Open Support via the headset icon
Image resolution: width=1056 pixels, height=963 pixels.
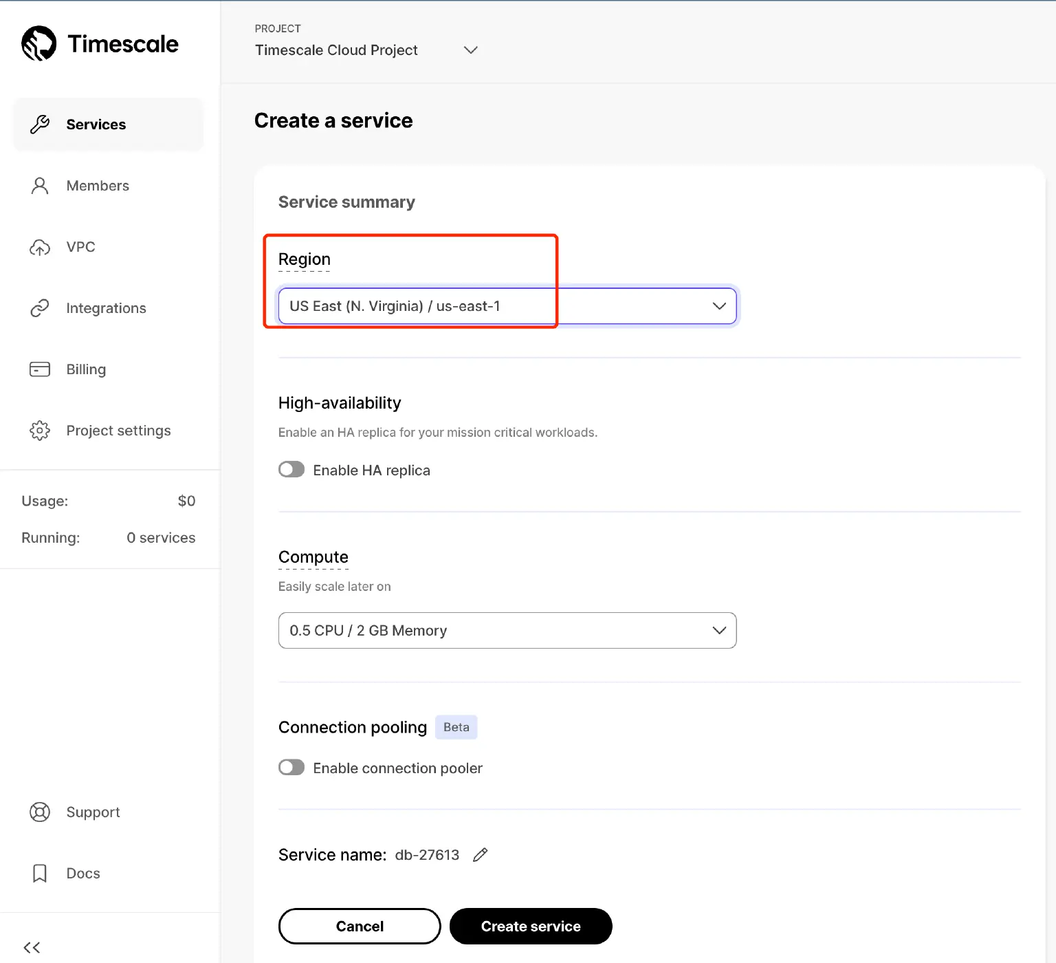[39, 812]
